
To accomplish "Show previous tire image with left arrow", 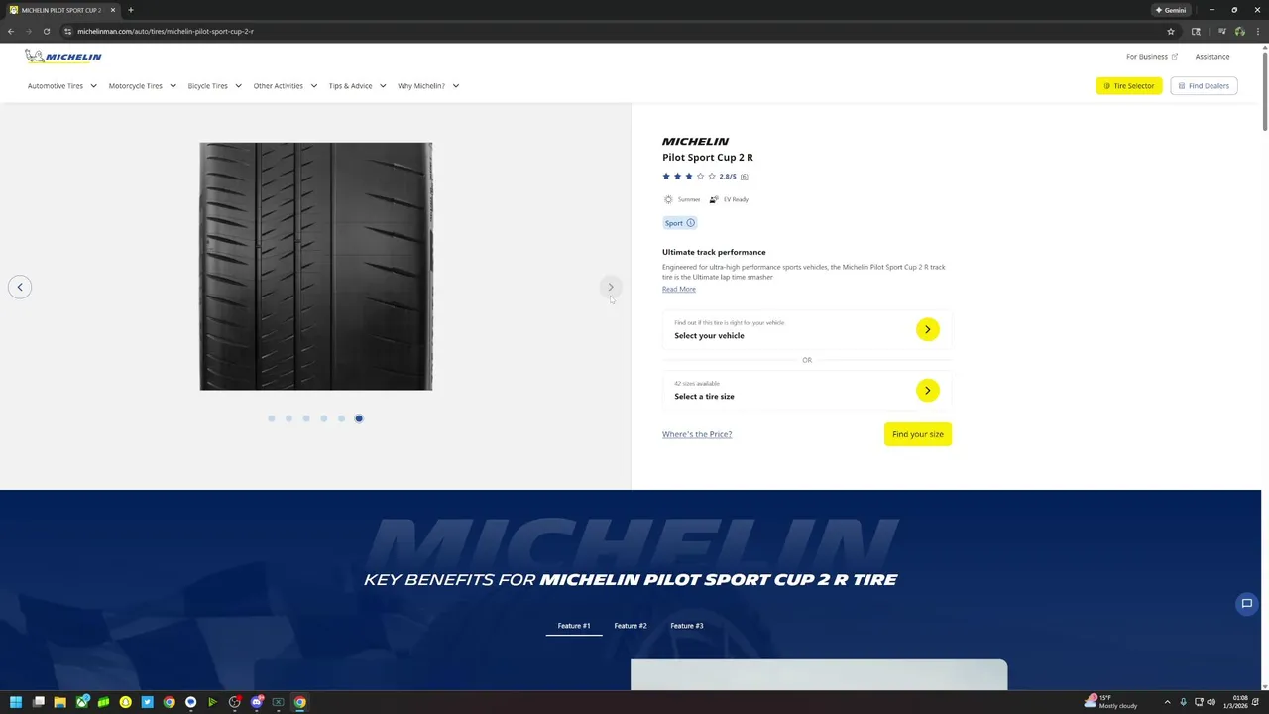I will tap(20, 287).
